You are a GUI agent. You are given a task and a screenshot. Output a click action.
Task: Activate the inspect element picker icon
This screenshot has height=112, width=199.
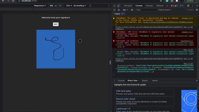114,6
